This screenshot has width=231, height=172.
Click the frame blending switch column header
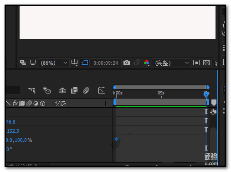click(22, 104)
